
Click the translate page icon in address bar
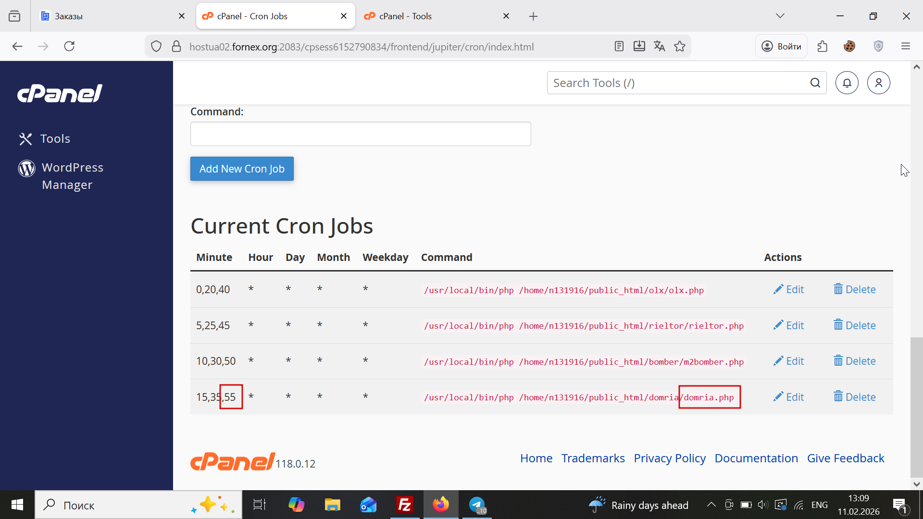tap(659, 47)
